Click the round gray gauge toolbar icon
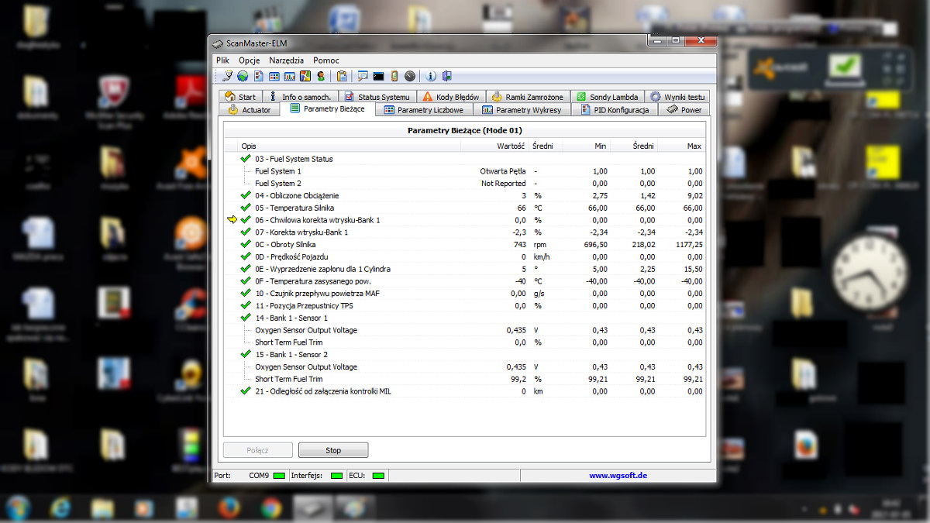Screen dimensions: 930x523 [410, 76]
